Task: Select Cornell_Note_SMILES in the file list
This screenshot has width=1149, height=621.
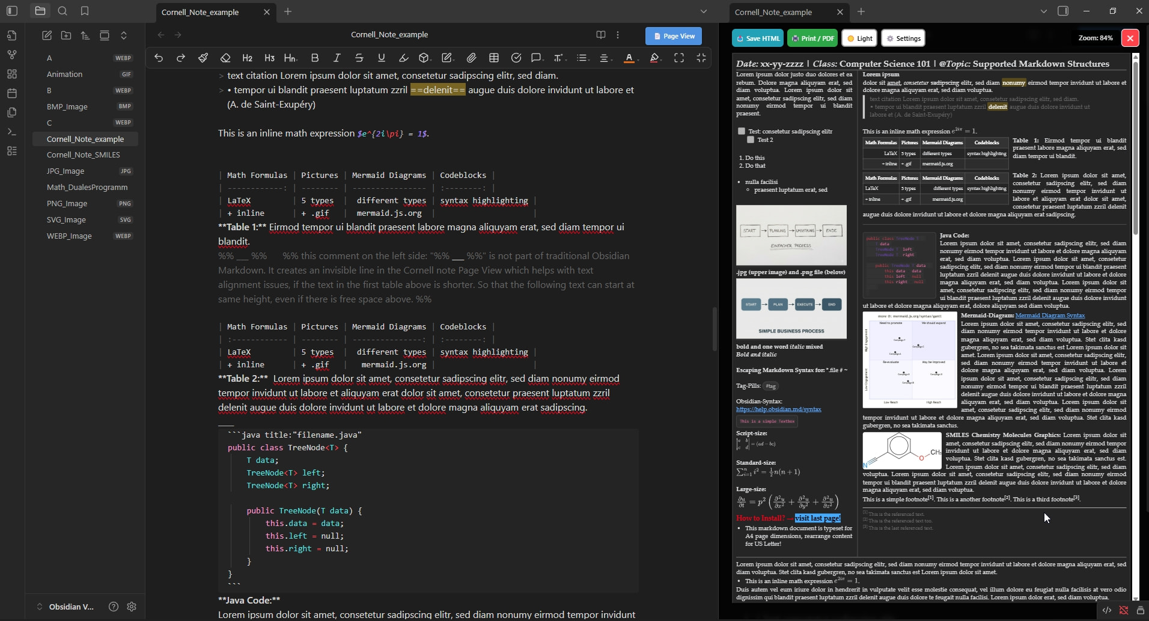Action: 84,154
